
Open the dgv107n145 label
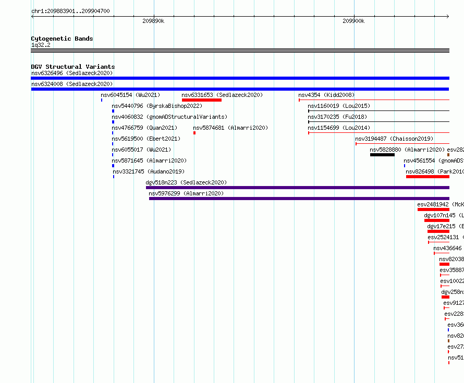click(444, 215)
